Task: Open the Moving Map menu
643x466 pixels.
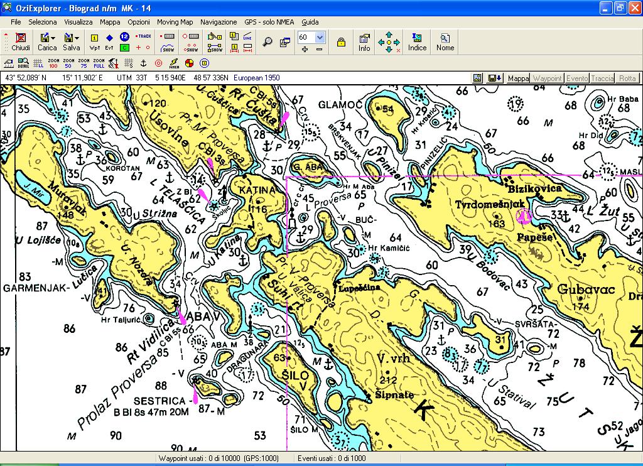Action: (x=175, y=22)
